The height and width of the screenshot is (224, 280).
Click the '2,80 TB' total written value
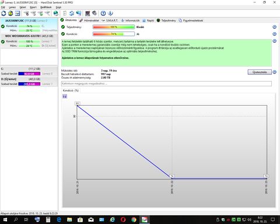(106, 78)
